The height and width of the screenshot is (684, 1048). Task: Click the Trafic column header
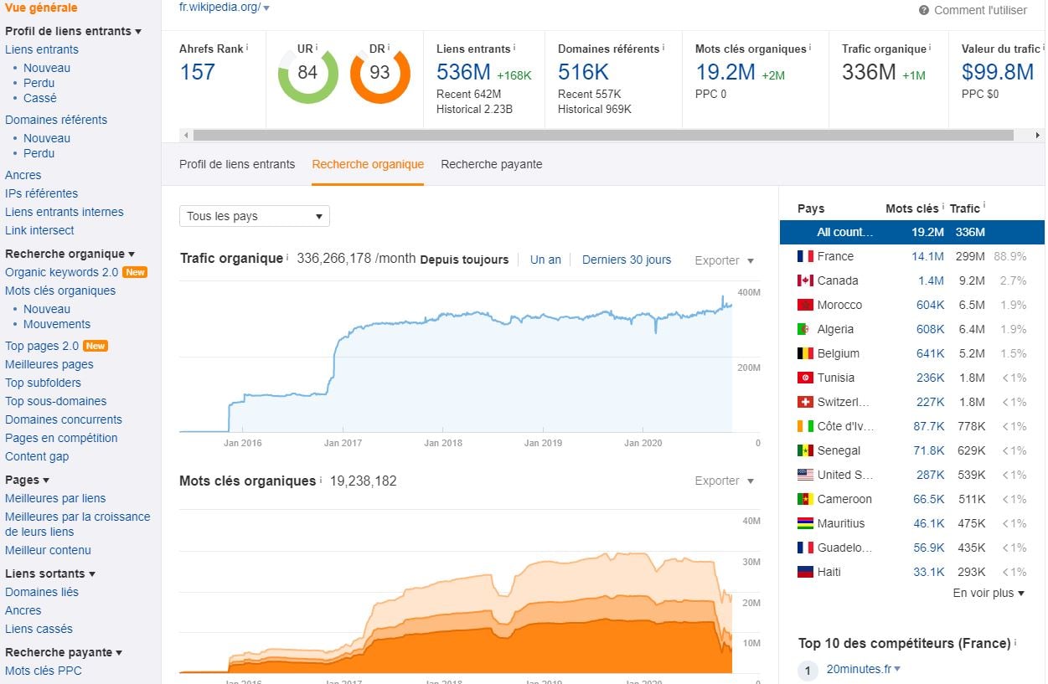point(965,208)
